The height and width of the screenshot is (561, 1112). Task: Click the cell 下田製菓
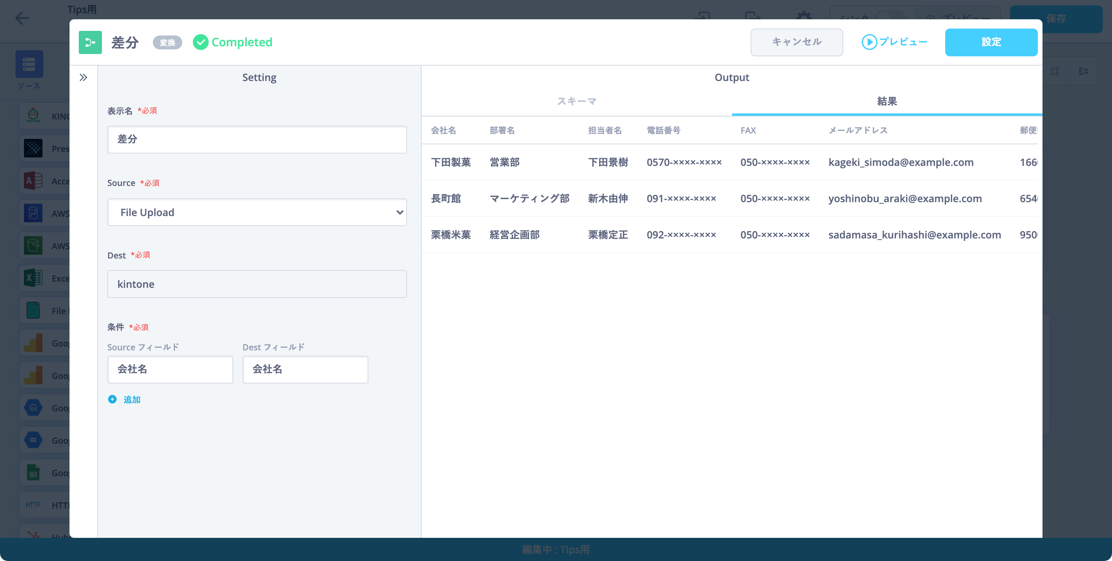[451, 162]
